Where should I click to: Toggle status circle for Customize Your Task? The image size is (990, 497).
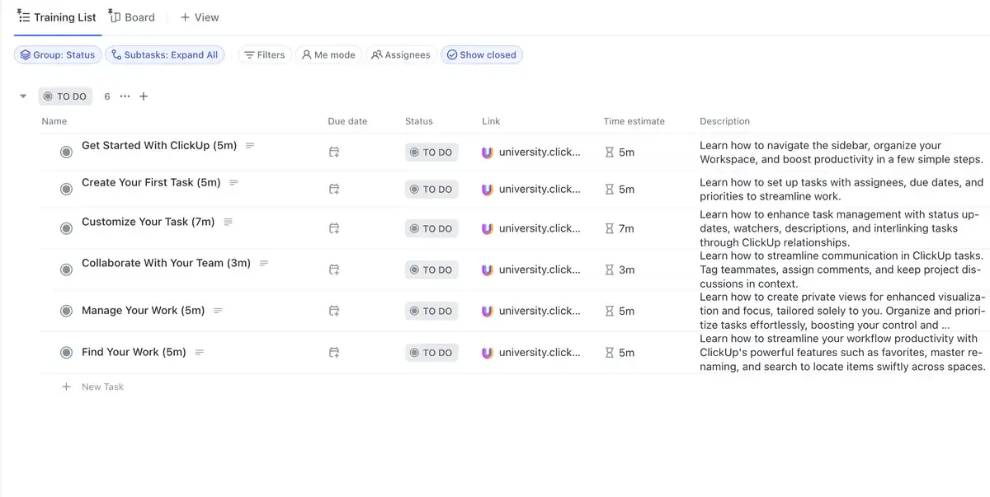tap(66, 228)
